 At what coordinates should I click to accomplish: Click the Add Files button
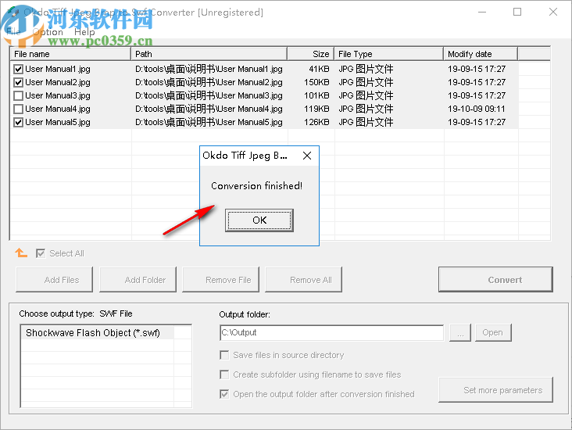click(55, 280)
